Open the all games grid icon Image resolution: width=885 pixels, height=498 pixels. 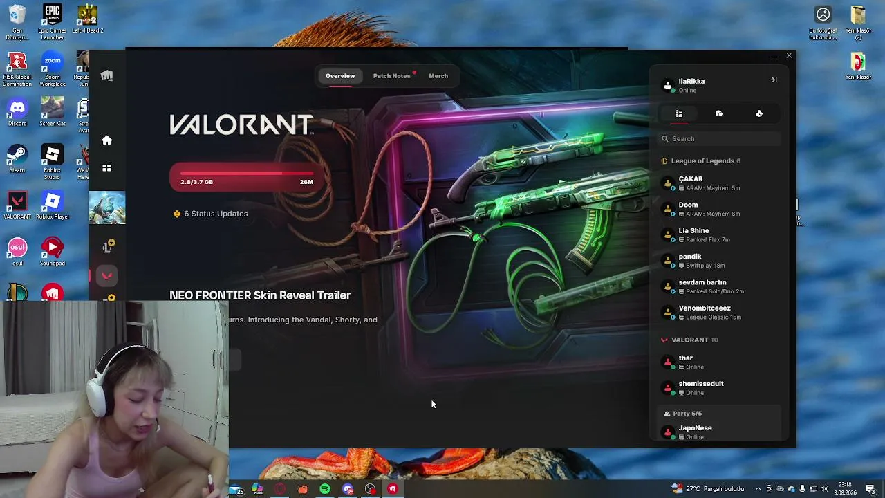coord(106,168)
